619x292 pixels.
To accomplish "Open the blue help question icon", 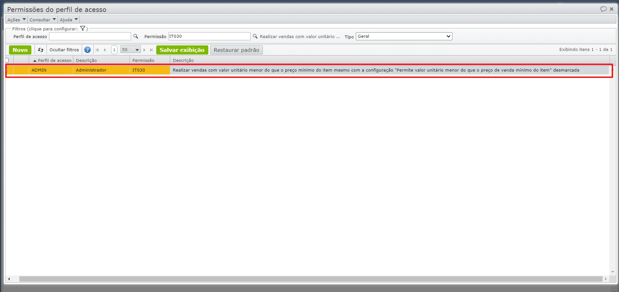I will coord(87,50).
